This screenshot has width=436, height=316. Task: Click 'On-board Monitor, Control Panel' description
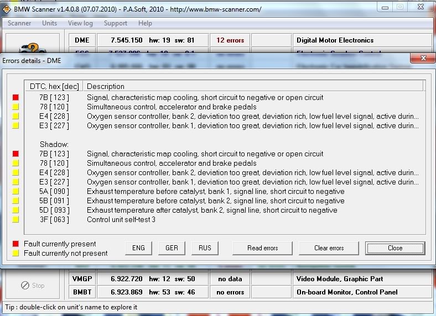pos(347,292)
